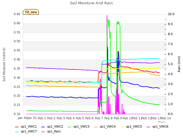183x137 pixels.
Task: Click the blue sp1_VWC2 legend swatch
Action: 43,127
